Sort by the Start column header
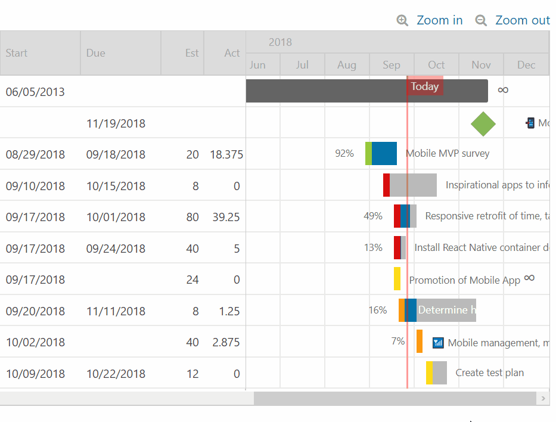 pos(16,52)
